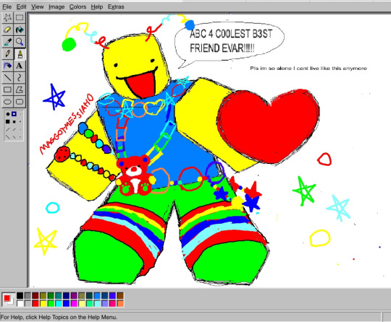Choose the medium square brush tip
Screen dimensions: 391x322
[14, 121]
